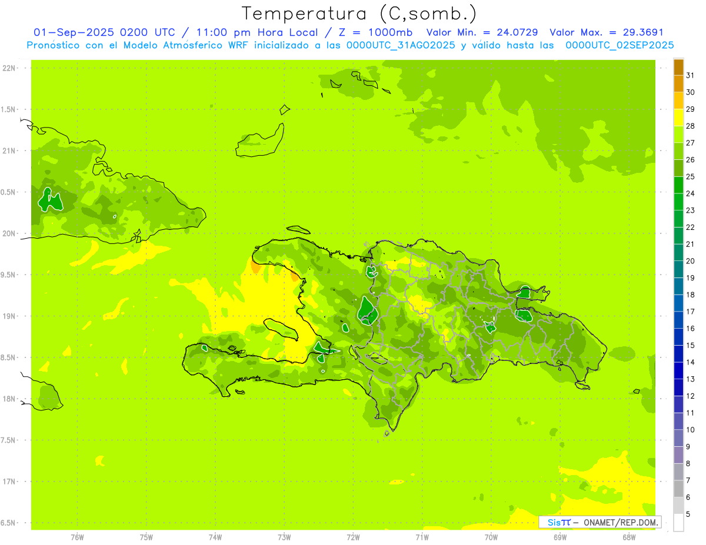The height and width of the screenshot is (545, 706).
Task: Click the "20N" latitude axis label
Action: click(9, 233)
